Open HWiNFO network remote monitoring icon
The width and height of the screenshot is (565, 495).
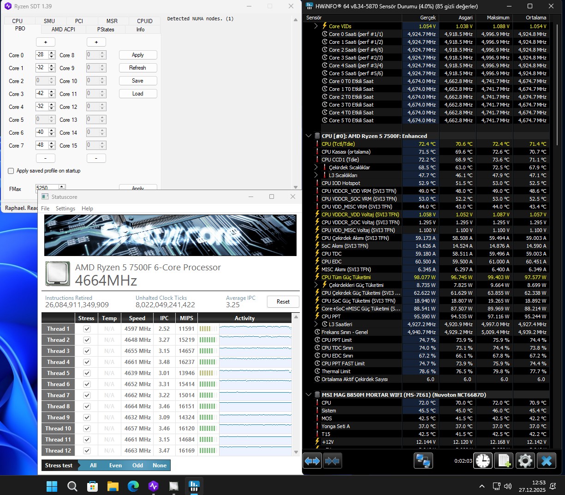tap(422, 461)
